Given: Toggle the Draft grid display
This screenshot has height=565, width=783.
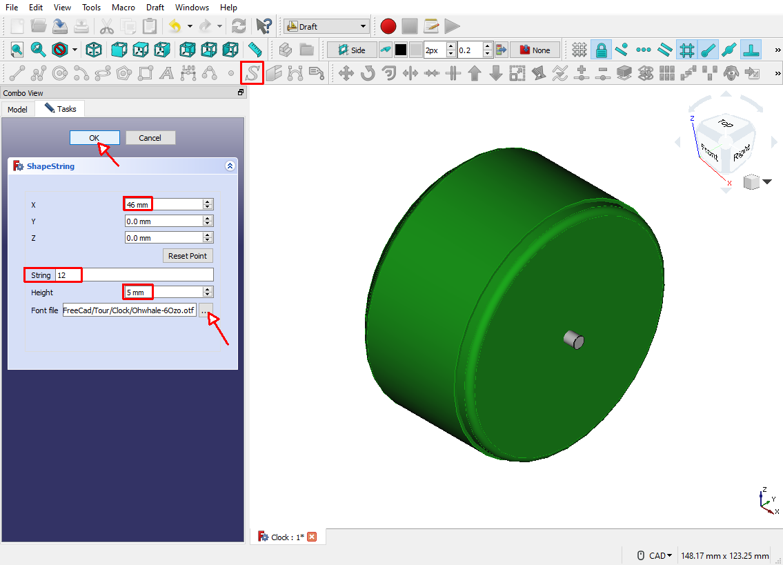Looking at the screenshot, I should pos(579,50).
